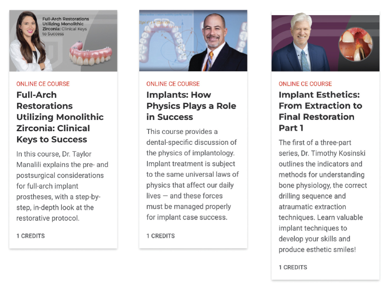This screenshot has width=389, height=292.
Task: Click the Full-Arch Restorations Utilizing Monolithic Zirconia title
Action: pyautogui.click(x=60, y=117)
